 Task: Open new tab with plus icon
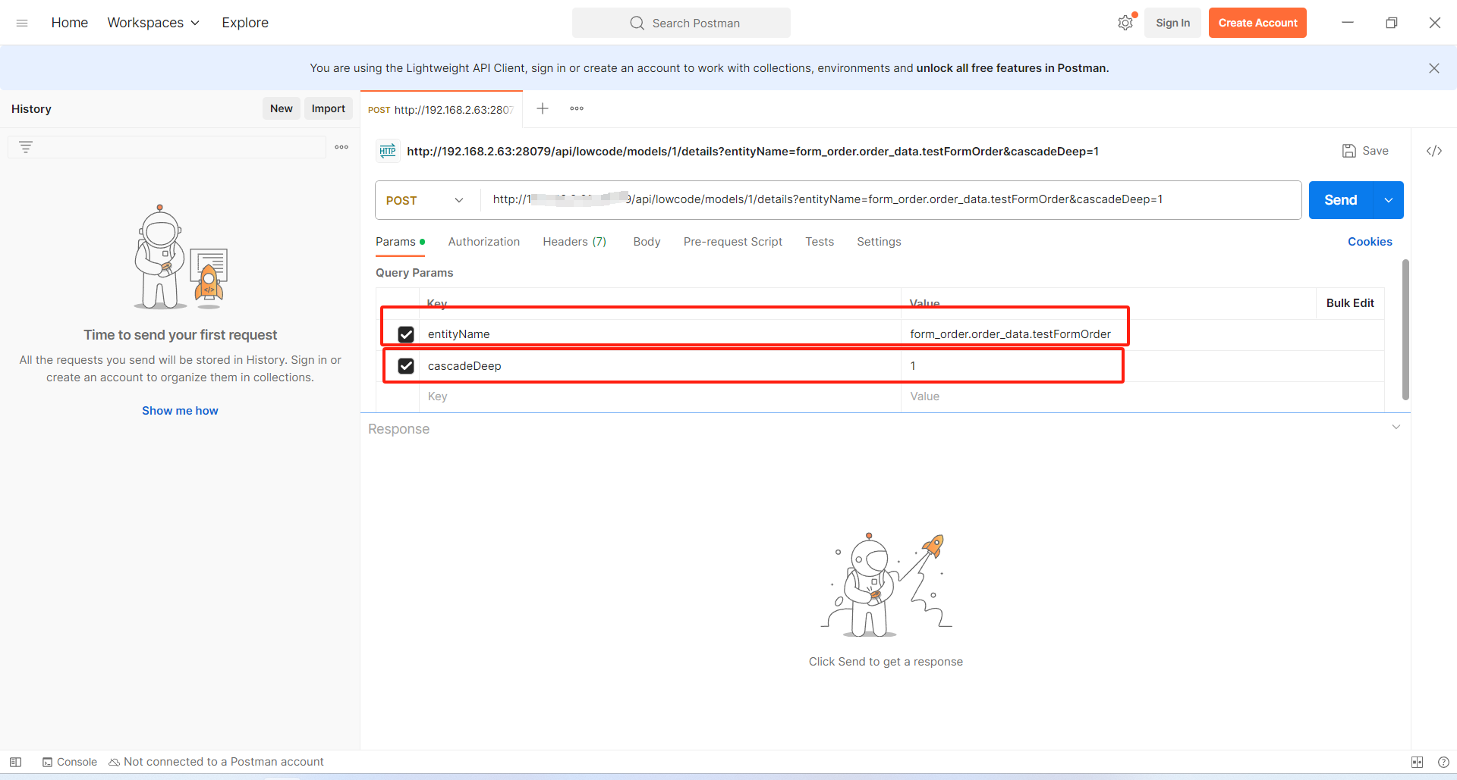pos(543,108)
